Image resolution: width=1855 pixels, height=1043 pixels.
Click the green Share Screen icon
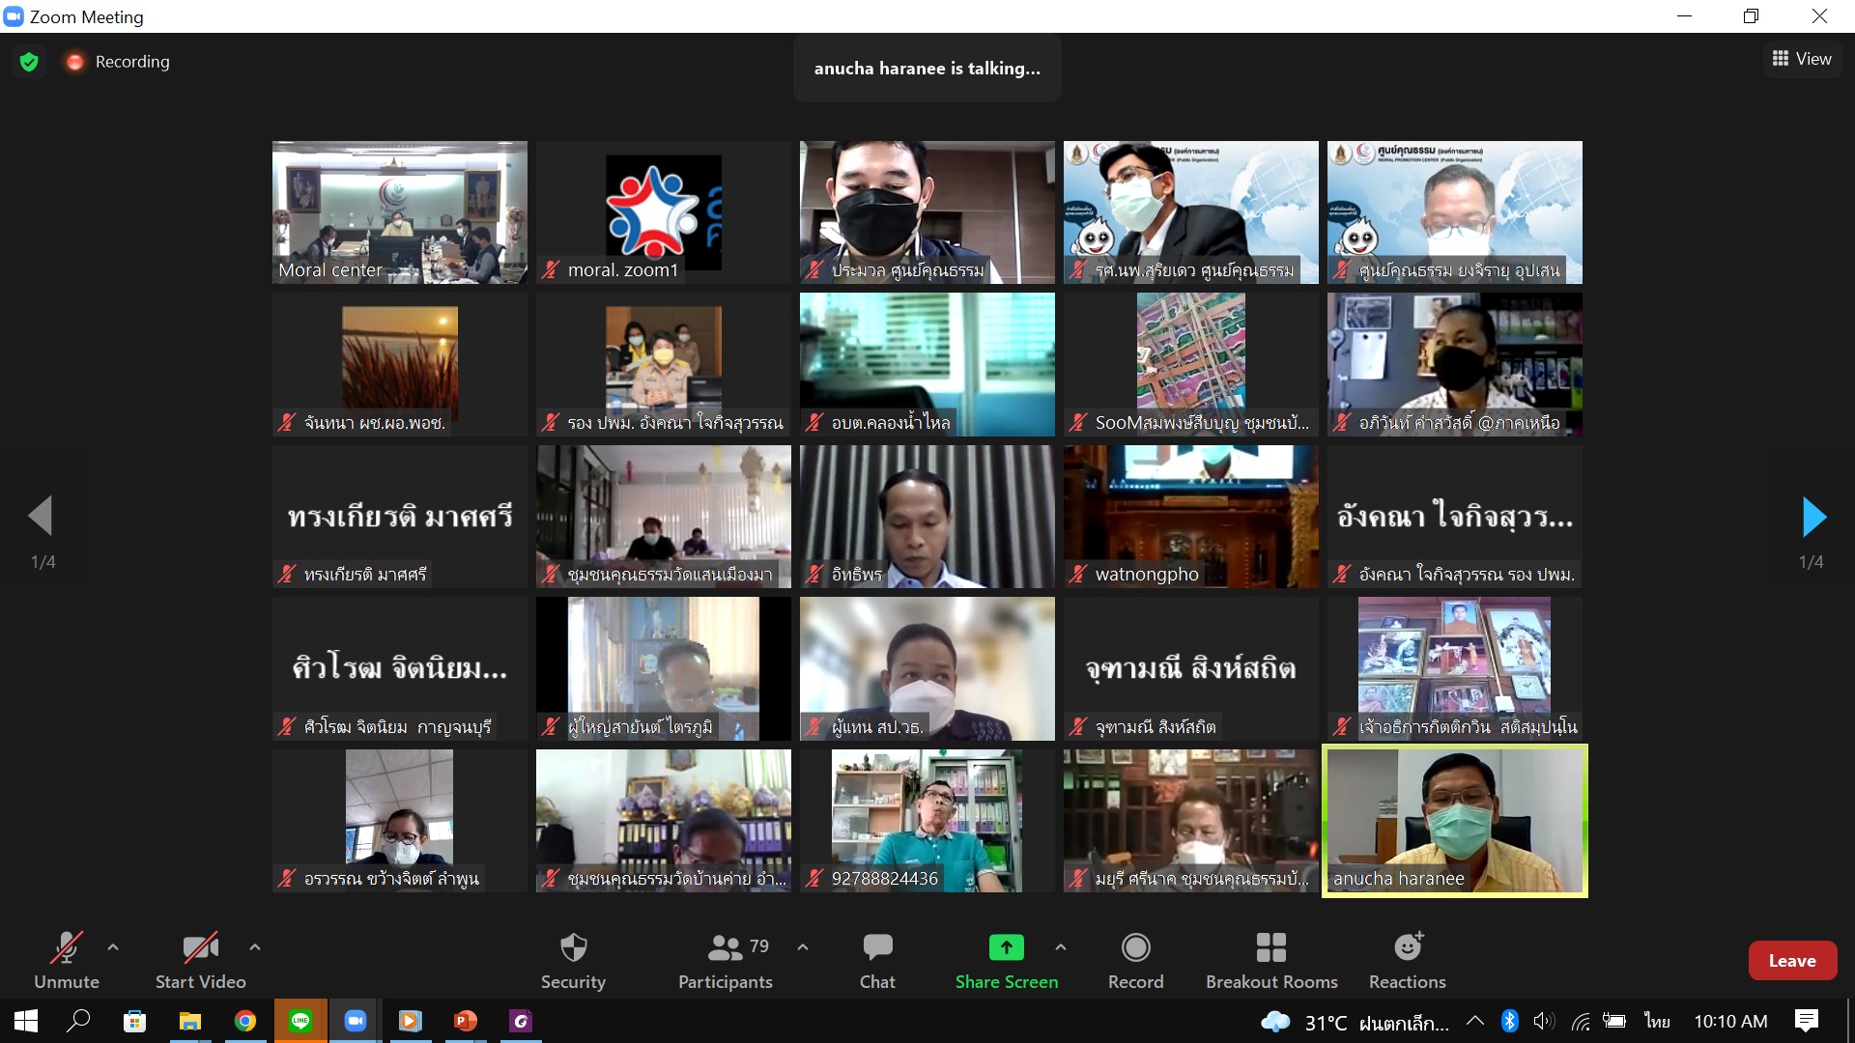[1006, 948]
